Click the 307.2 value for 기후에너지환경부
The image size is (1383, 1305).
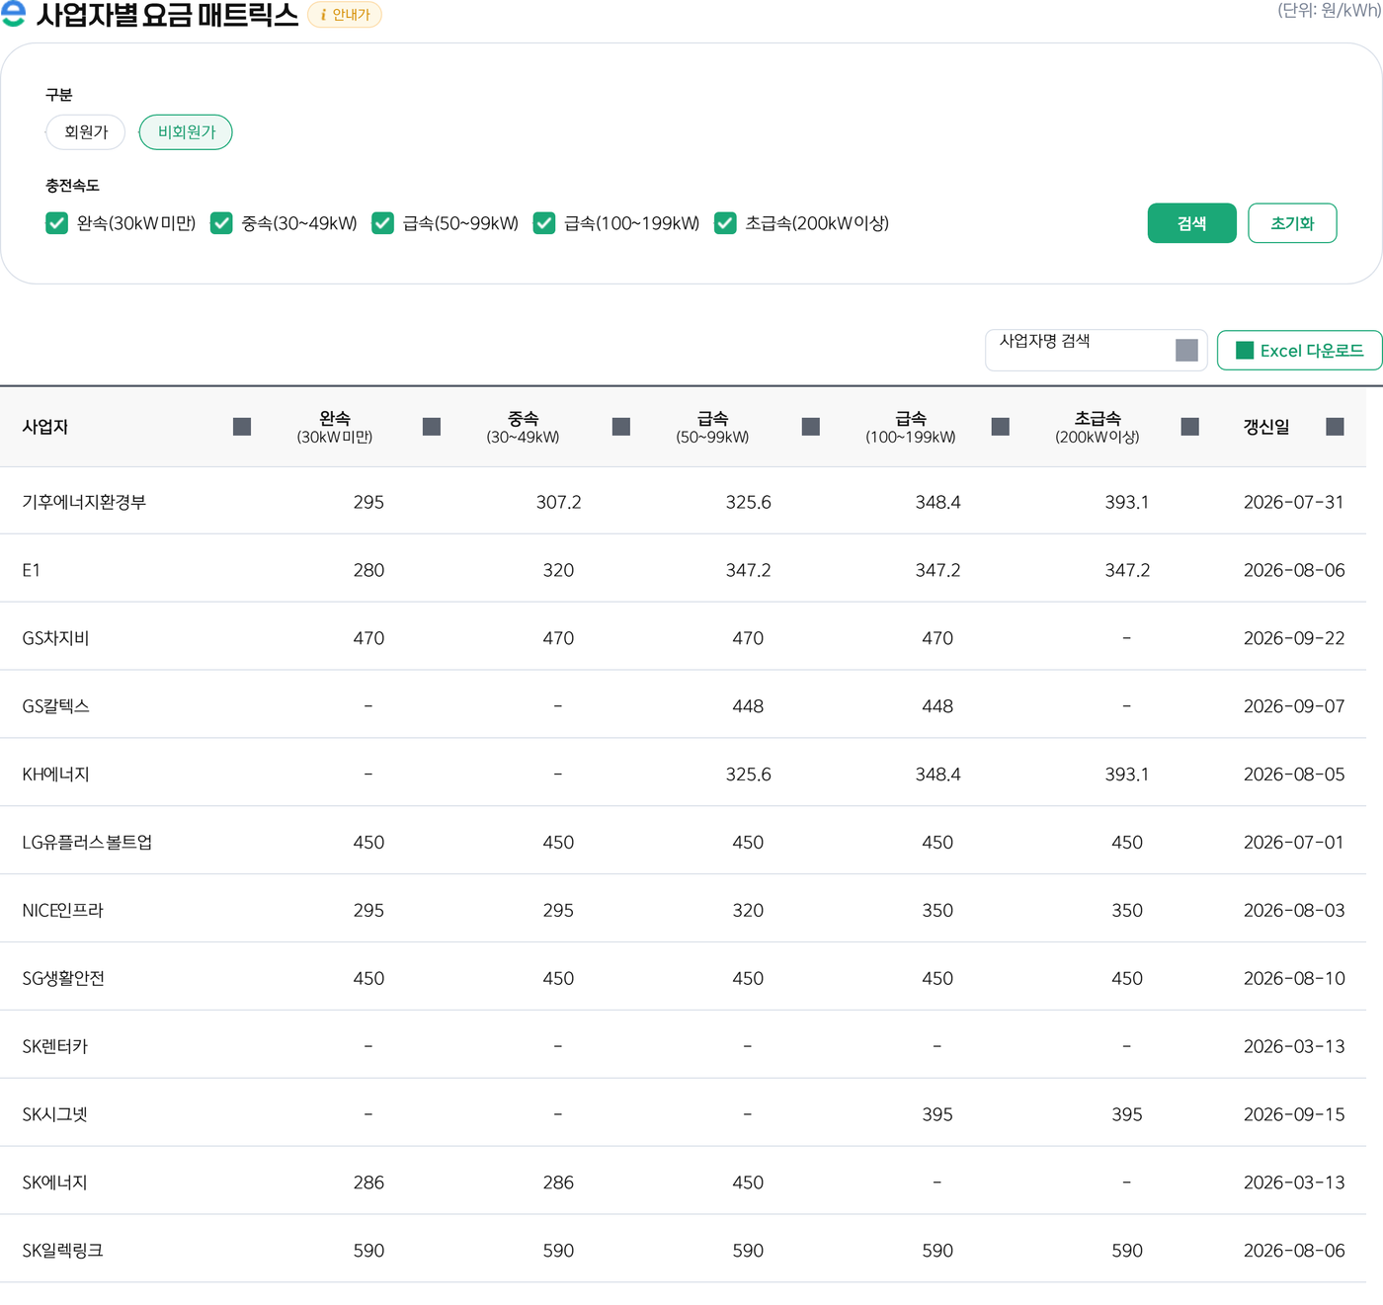(558, 502)
